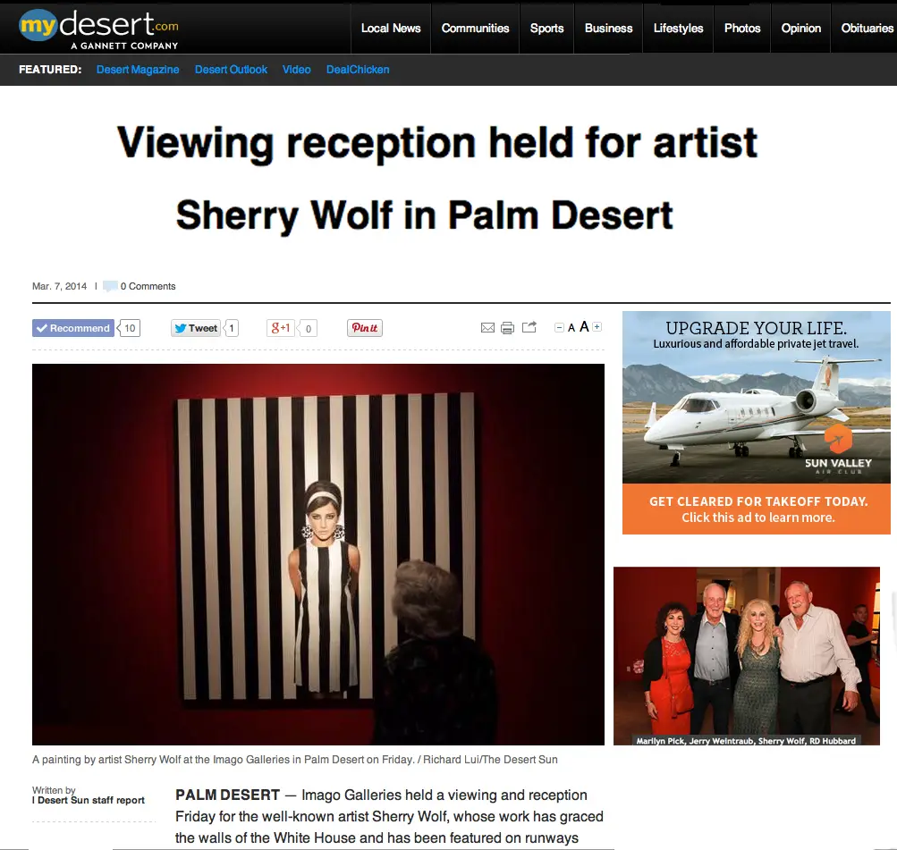Click the 0 Comments link

[148, 286]
